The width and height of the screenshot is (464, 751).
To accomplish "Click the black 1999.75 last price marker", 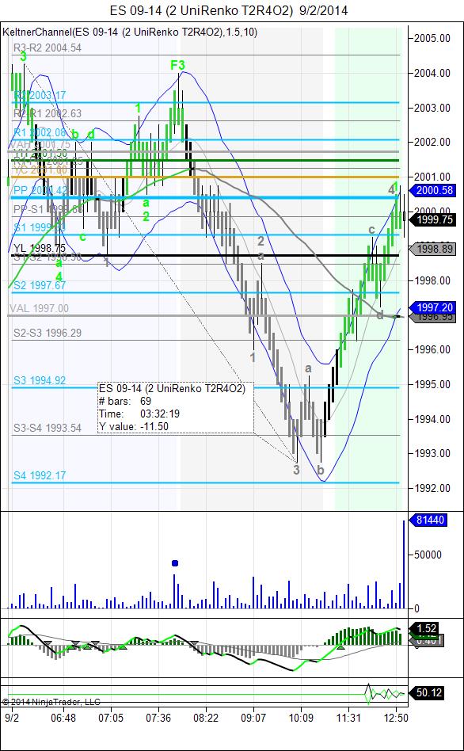I will [x=431, y=219].
